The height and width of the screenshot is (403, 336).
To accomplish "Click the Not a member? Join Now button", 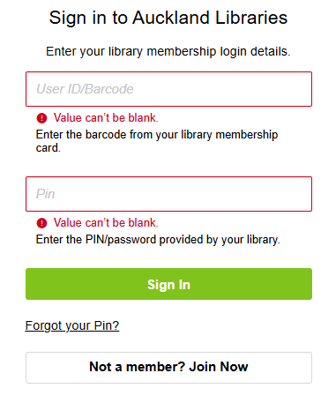I will click(168, 368).
